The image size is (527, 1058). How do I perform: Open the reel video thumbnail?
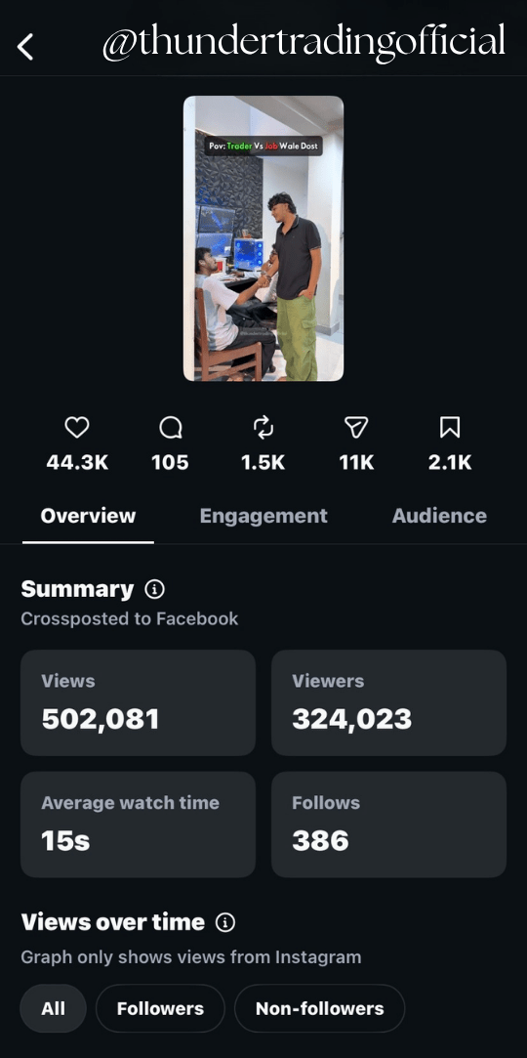coord(263,239)
